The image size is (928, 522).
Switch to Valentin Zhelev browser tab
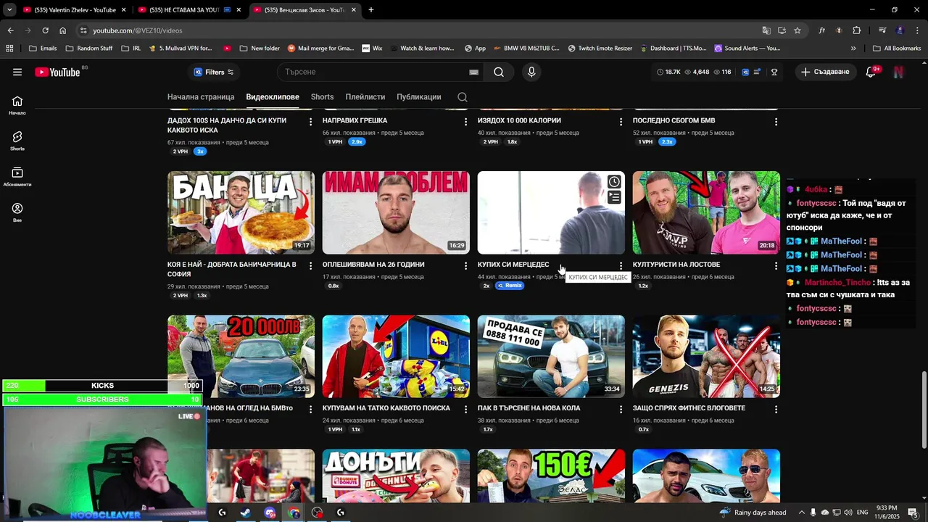pos(75,10)
